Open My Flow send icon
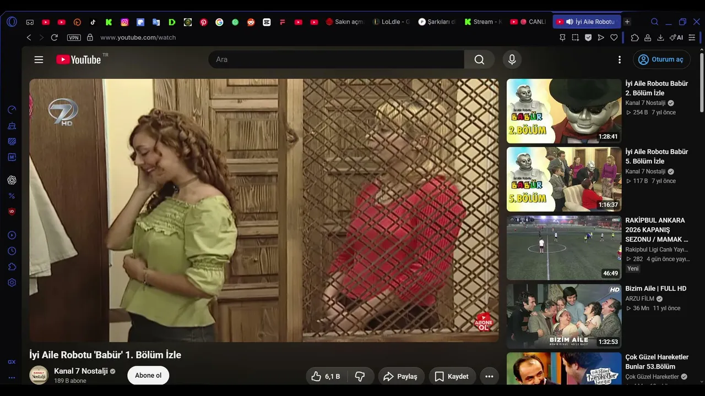Image resolution: width=705 pixels, height=396 pixels. [601, 37]
